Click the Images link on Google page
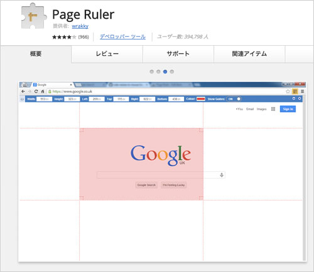314x272 pixels. pos(261,109)
